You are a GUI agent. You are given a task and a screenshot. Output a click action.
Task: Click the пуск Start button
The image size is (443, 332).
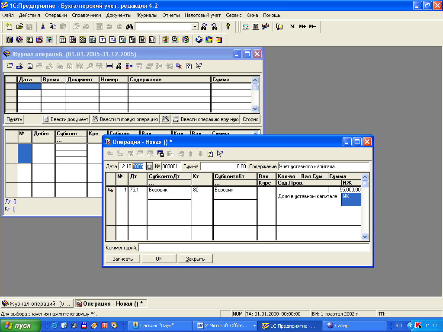20,326
